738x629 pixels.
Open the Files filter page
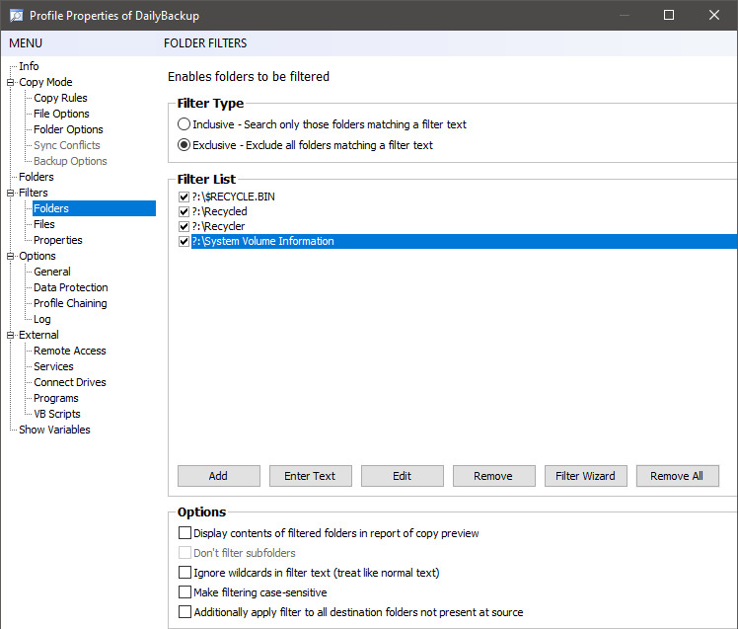click(x=43, y=224)
